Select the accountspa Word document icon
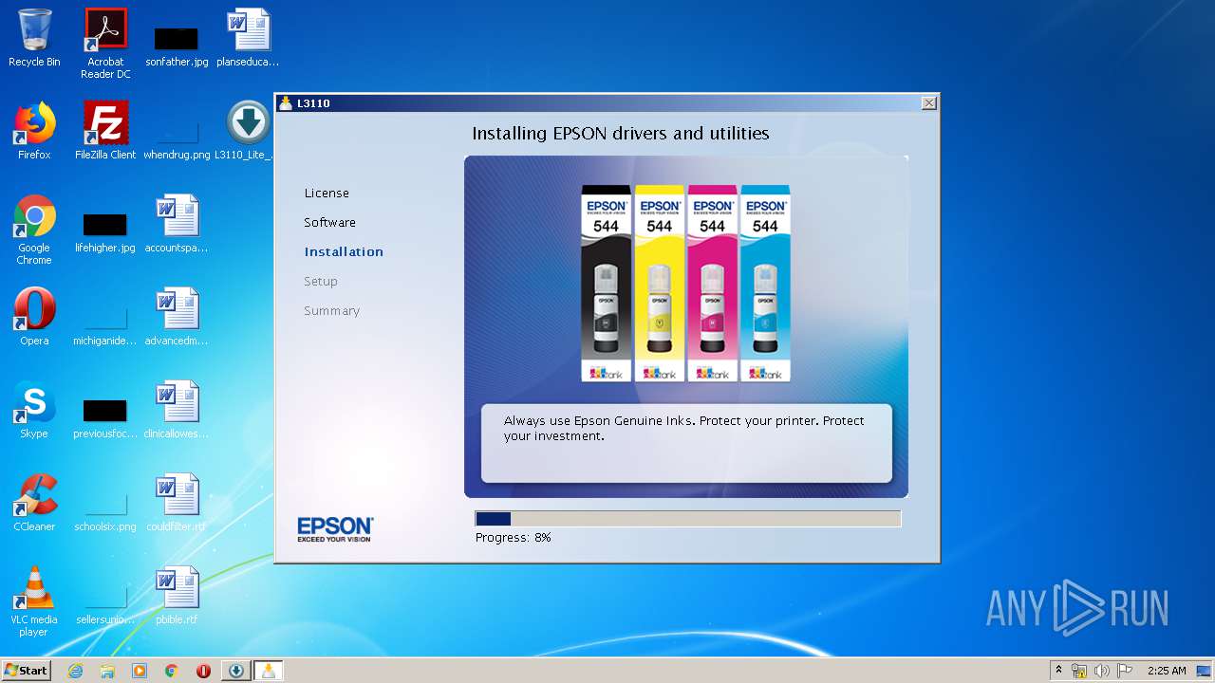The width and height of the screenshot is (1215, 683). pos(177,224)
